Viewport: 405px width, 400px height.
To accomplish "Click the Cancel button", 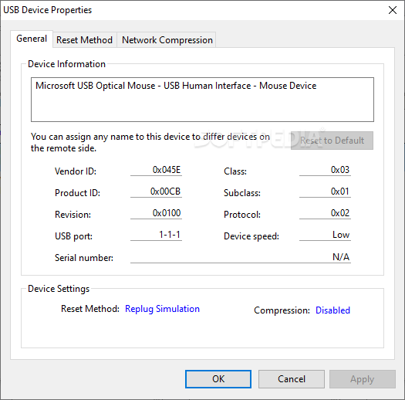I will (292, 379).
